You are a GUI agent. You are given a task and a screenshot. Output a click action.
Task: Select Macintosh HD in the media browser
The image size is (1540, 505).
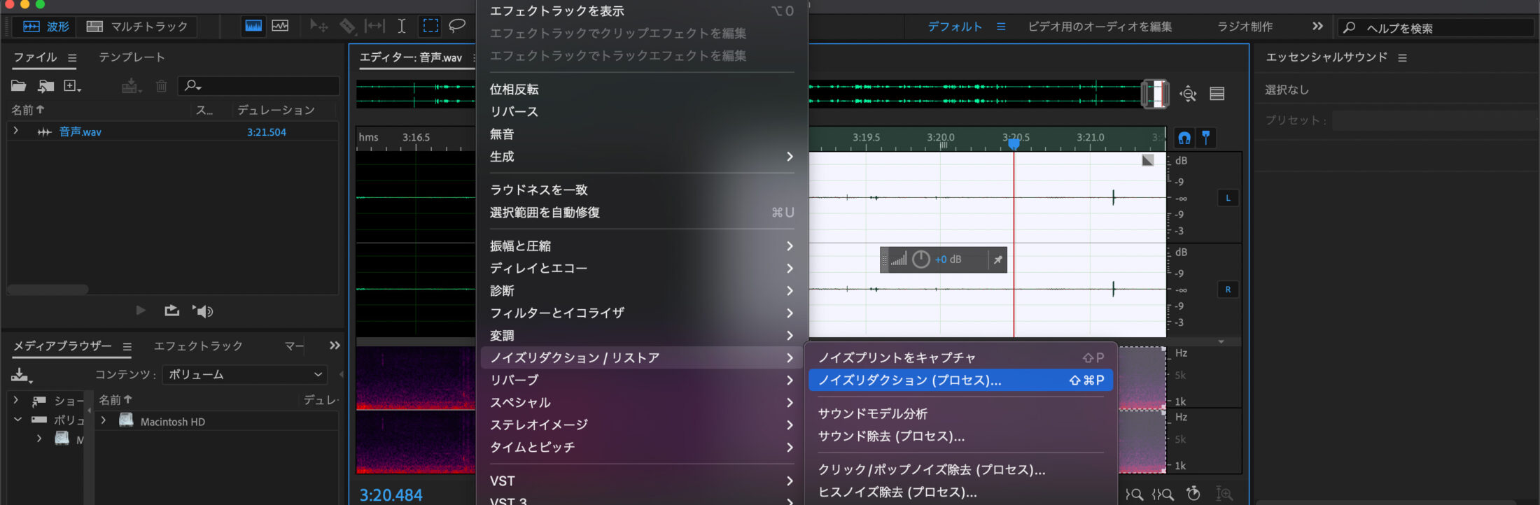[x=172, y=422]
